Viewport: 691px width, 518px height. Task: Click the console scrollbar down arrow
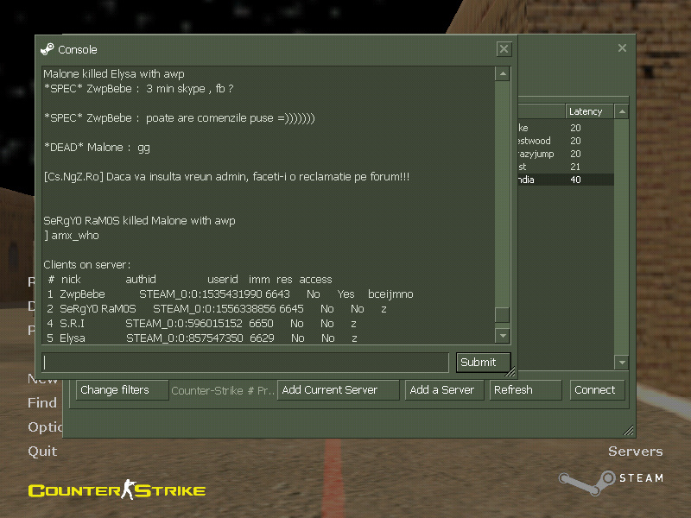(x=502, y=335)
